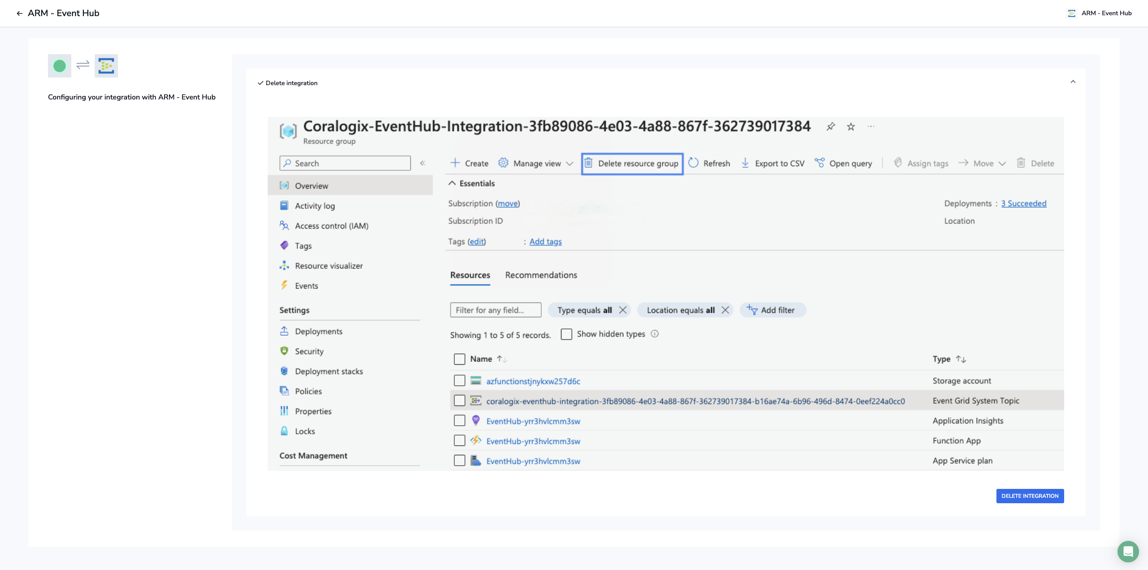Viewport: 1148px width, 570px height.
Task: Check the Application Insights row checkbox
Action: pyautogui.click(x=460, y=420)
